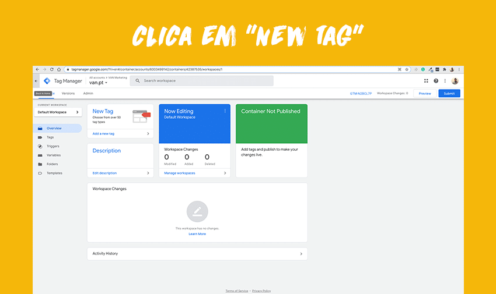496x294 pixels.
Task: Click the Preview button
Action: coord(425,93)
